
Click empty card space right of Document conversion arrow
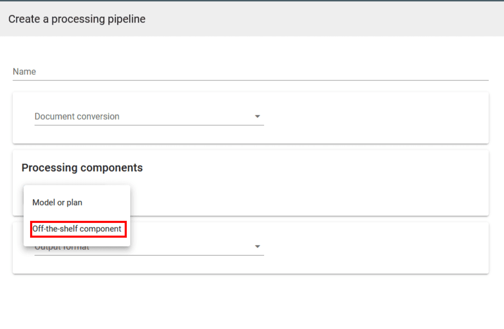[x=377, y=116]
